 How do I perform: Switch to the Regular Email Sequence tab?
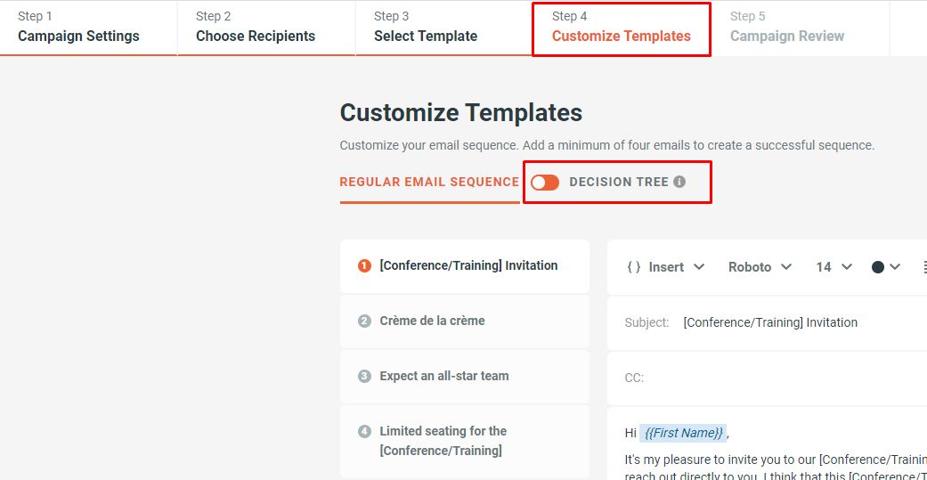(x=429, y=182)
